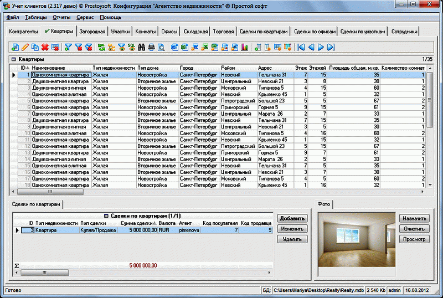
Task: Click the funnel filter icon in toolbar
Action: tap(68, 47)
